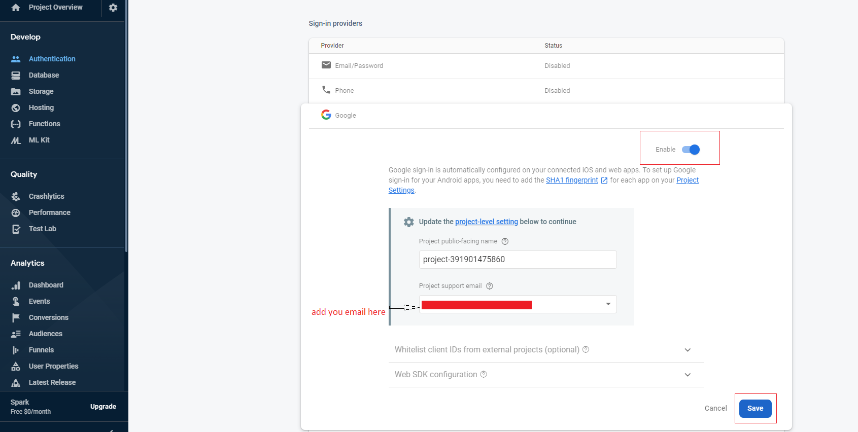Click help icon next to Project public-facing name

505,241
